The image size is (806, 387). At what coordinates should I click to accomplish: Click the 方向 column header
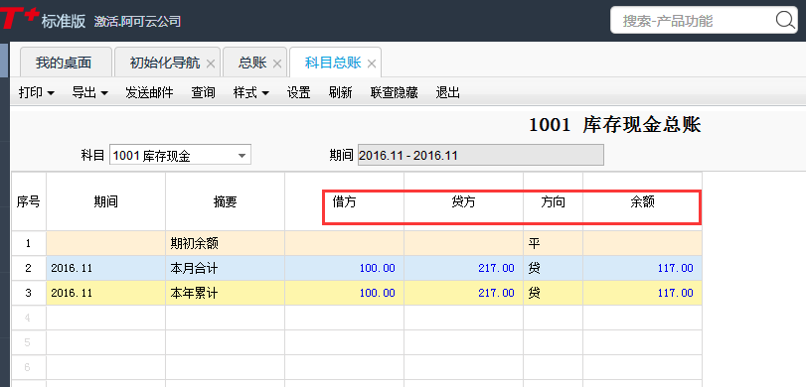coord(554,201)
